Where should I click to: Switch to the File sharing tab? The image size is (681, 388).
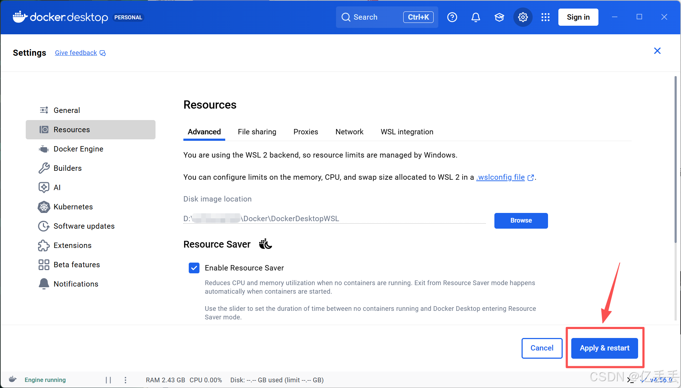pyautogui.click(x=257, y=132)
